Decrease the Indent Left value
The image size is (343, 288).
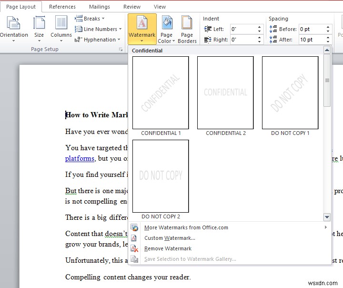(x=259, y=31)
